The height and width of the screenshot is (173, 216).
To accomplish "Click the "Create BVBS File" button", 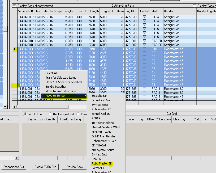I will pos(46,167).
